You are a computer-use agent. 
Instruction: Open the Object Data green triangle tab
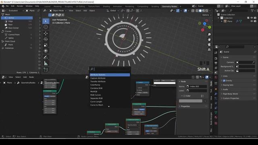tap(216, 113)
